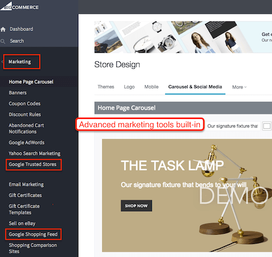Image resolution: width=272 pixels, height=257 pixels.
Task: Select Carousel & Social Media tab
Action: [195, 87]
